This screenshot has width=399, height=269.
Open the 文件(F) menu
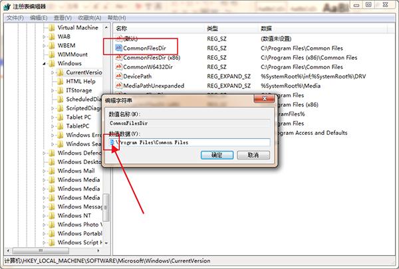(15, 18)
